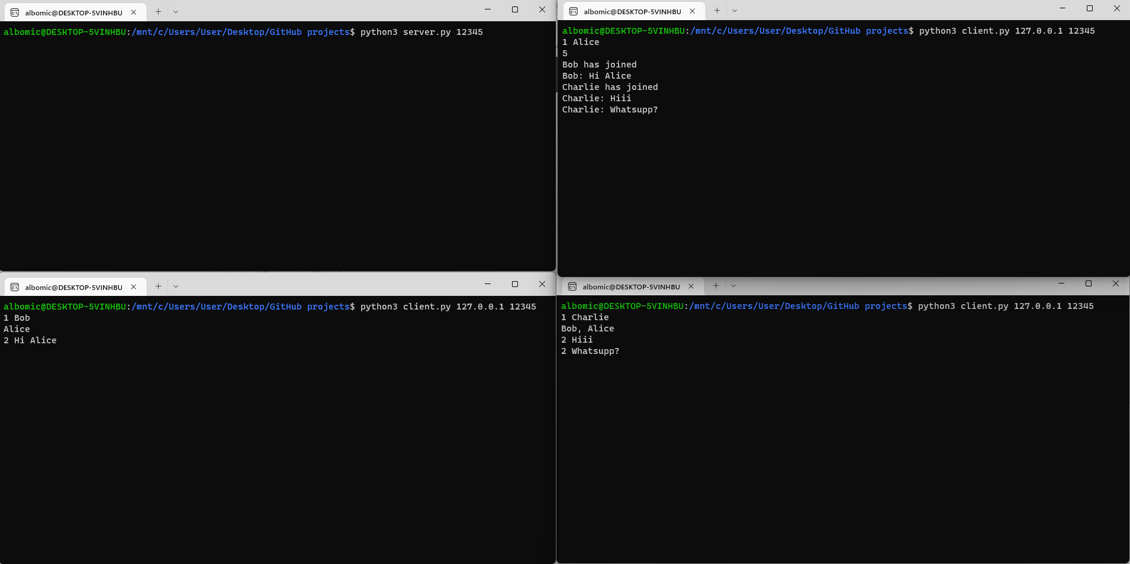Viewport: 1130px width, 564px height.
Task: Open a new tab in Alice's client window
Action: pyautogui.click(x=716, y=11)
